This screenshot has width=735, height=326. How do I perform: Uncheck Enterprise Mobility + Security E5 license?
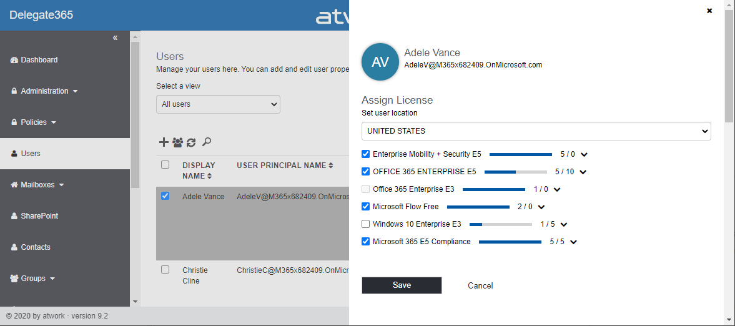tap(366, 154)
